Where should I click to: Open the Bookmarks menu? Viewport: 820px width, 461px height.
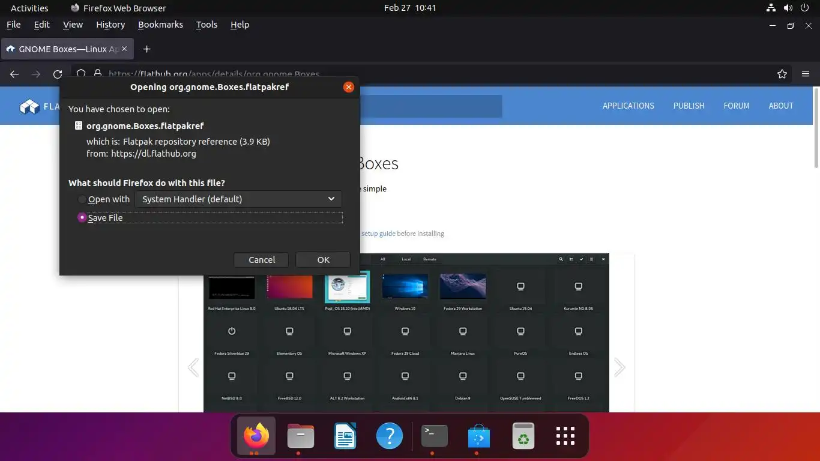(160, 25)
